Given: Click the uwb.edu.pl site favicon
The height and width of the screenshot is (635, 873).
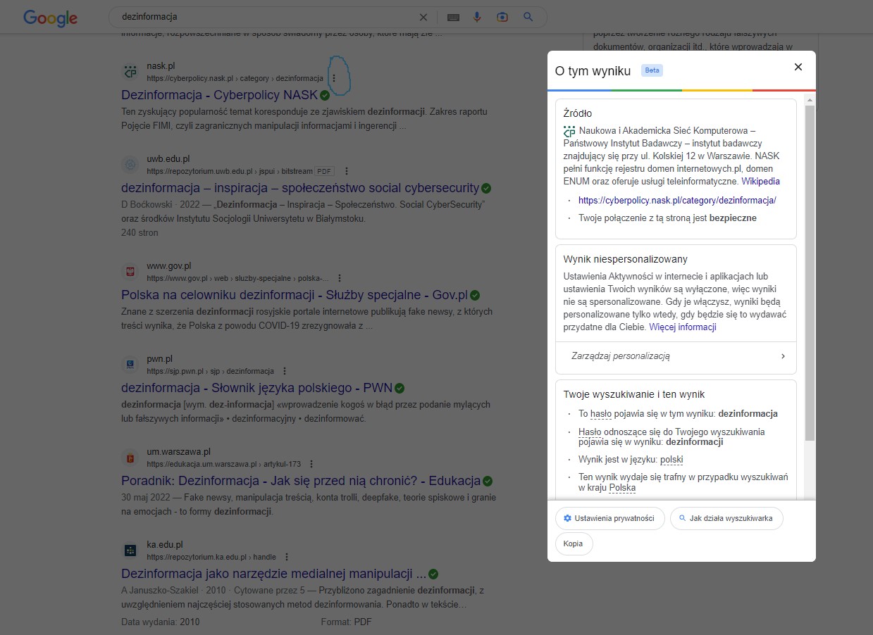Looking at the screenshot, I should click(x=130, y=165).
